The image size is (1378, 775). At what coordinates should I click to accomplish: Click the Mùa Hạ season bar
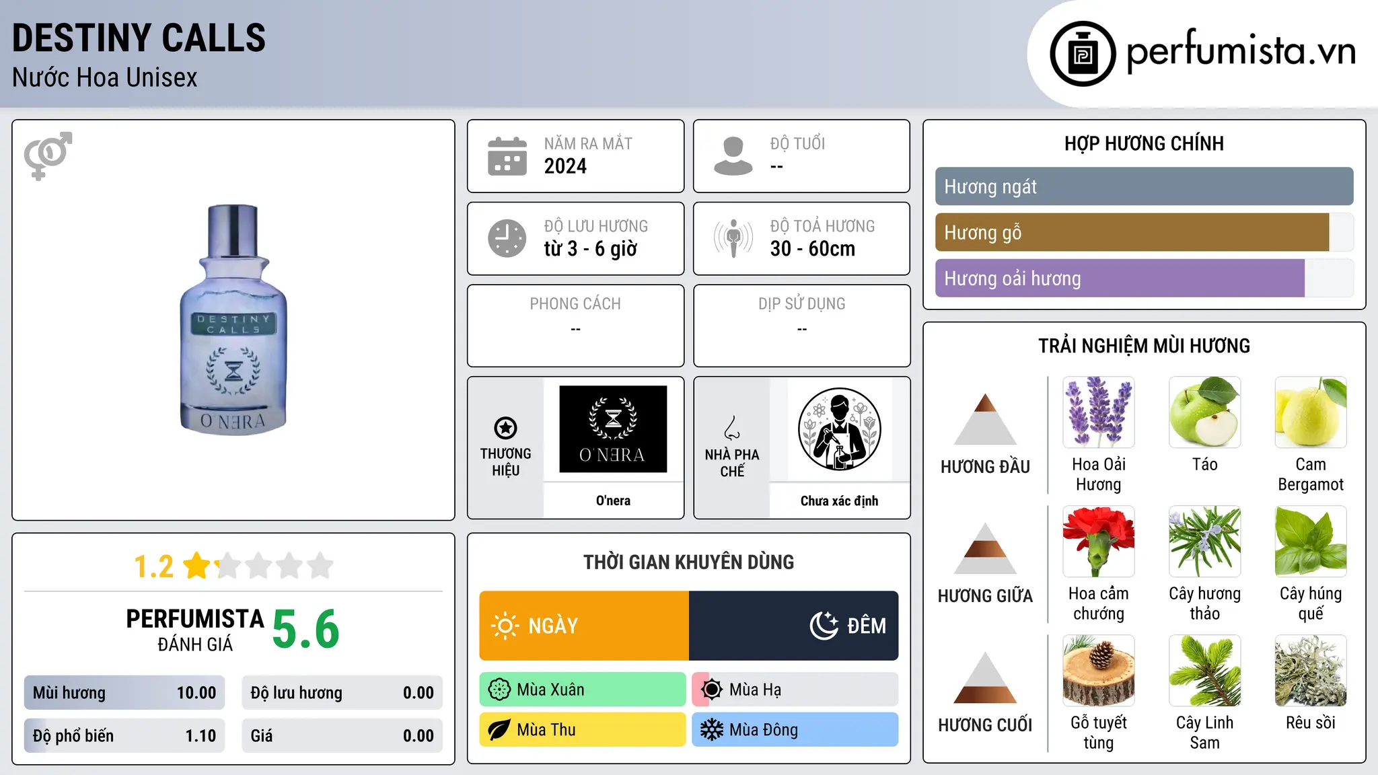point(795,690)
